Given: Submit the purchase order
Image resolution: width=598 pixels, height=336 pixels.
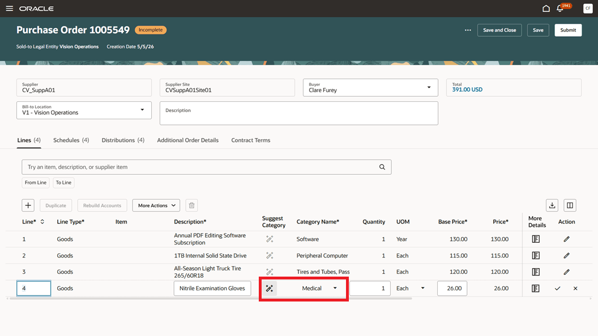Looking at the screenshot, I should (x=568, y=30).
